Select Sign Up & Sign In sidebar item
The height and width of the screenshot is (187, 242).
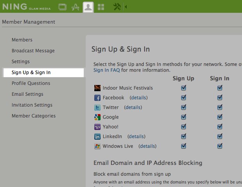[44, 73]
